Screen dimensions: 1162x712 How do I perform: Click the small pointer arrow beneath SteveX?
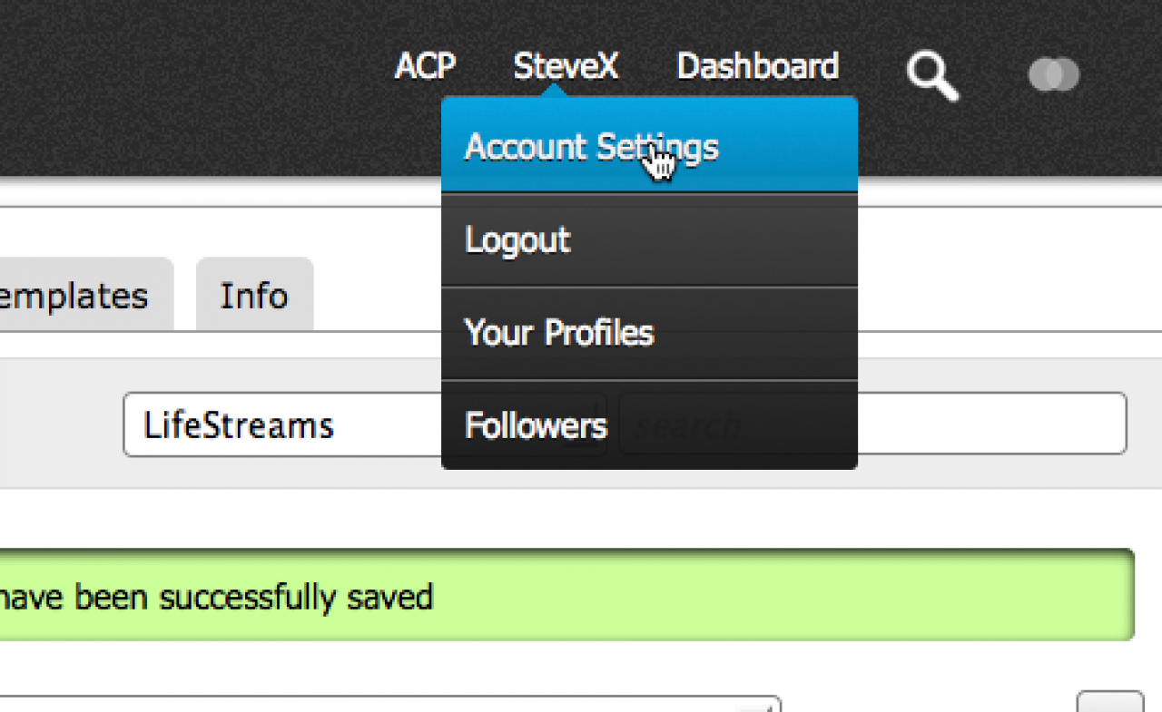559,91
